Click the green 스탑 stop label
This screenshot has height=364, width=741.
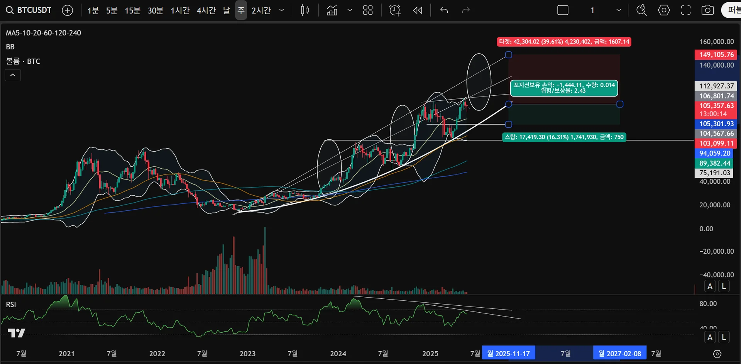564,137
